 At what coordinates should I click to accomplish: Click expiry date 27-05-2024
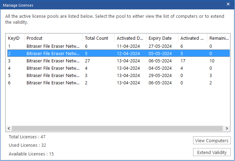coord(160,46)
